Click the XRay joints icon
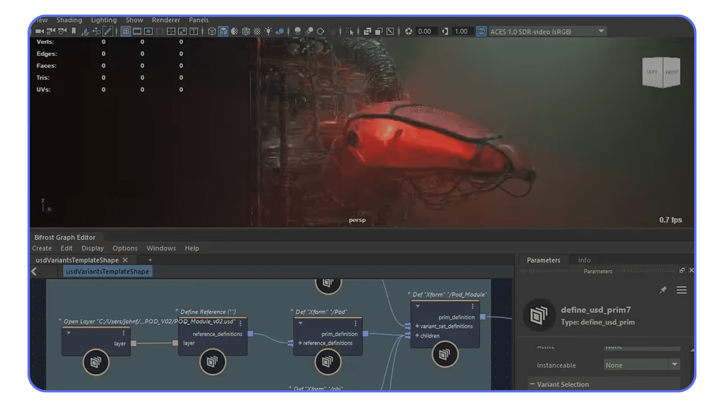Screen dimensions: 724x407 [x=390, y=31]
